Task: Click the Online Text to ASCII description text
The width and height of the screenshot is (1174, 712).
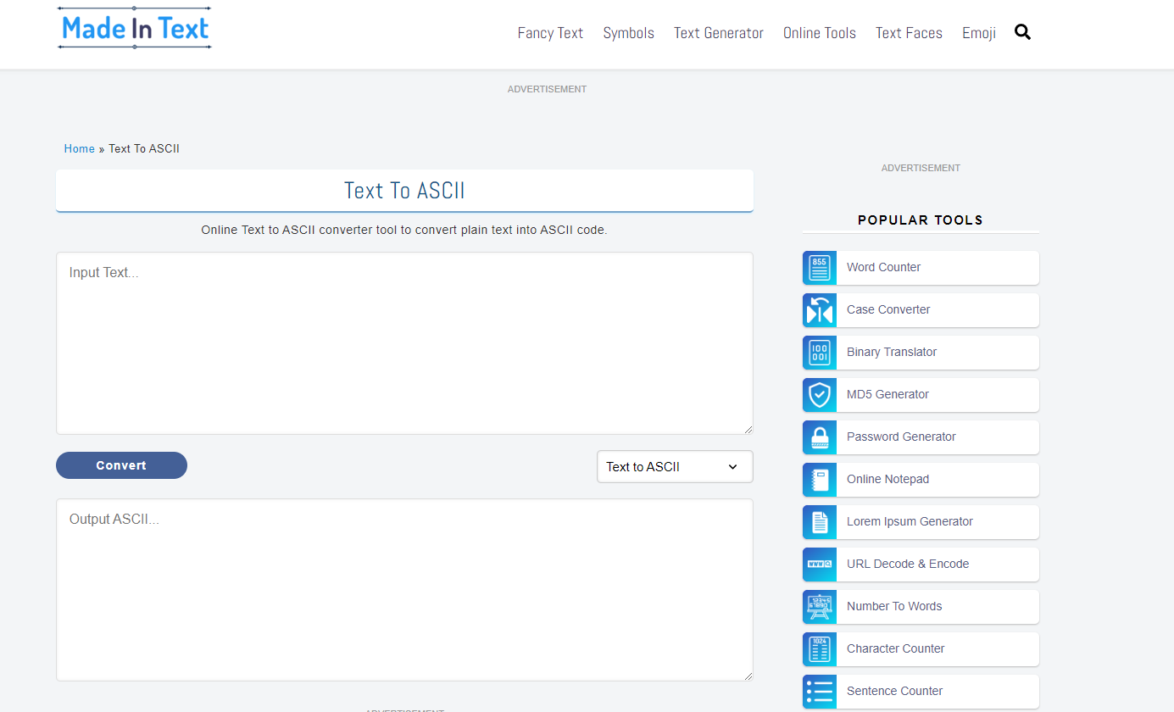Action: coord(404,230)
